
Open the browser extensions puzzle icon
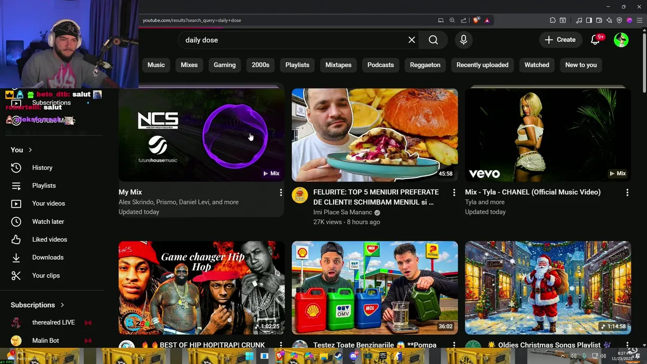(552, 20)
